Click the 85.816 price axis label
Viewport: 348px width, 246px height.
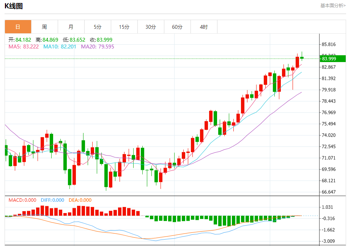[329, 45]
